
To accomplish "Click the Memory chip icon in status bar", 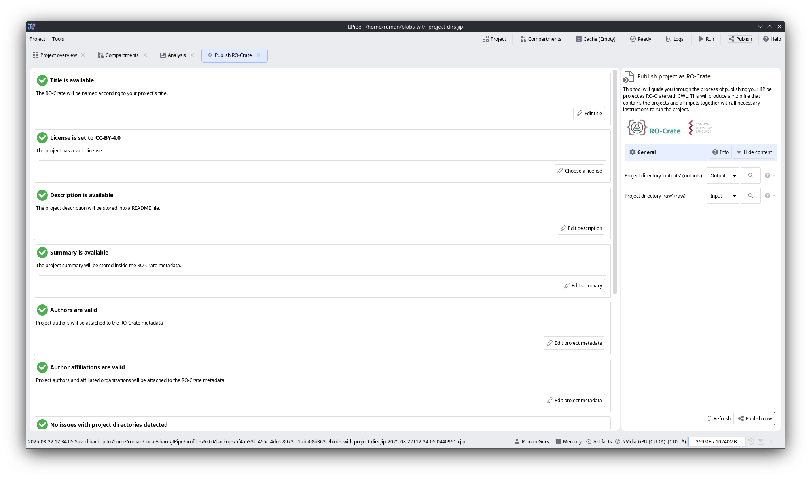I will 558,441.
